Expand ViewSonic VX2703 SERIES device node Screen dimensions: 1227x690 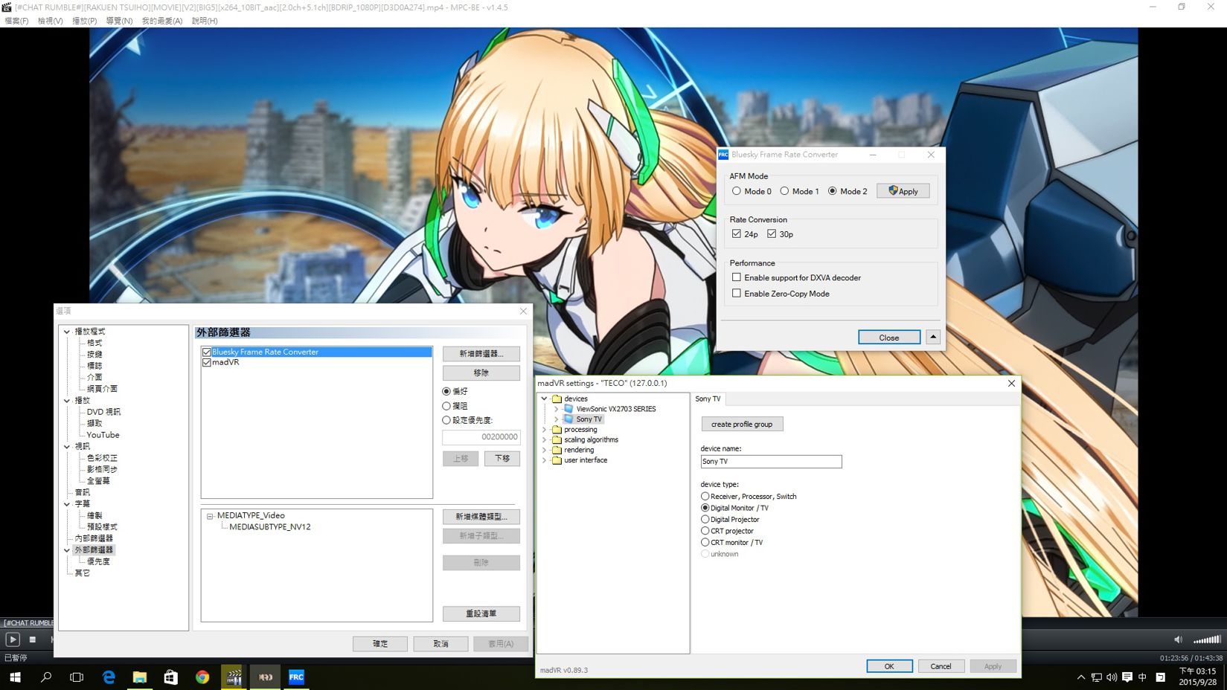click(557, 409)
